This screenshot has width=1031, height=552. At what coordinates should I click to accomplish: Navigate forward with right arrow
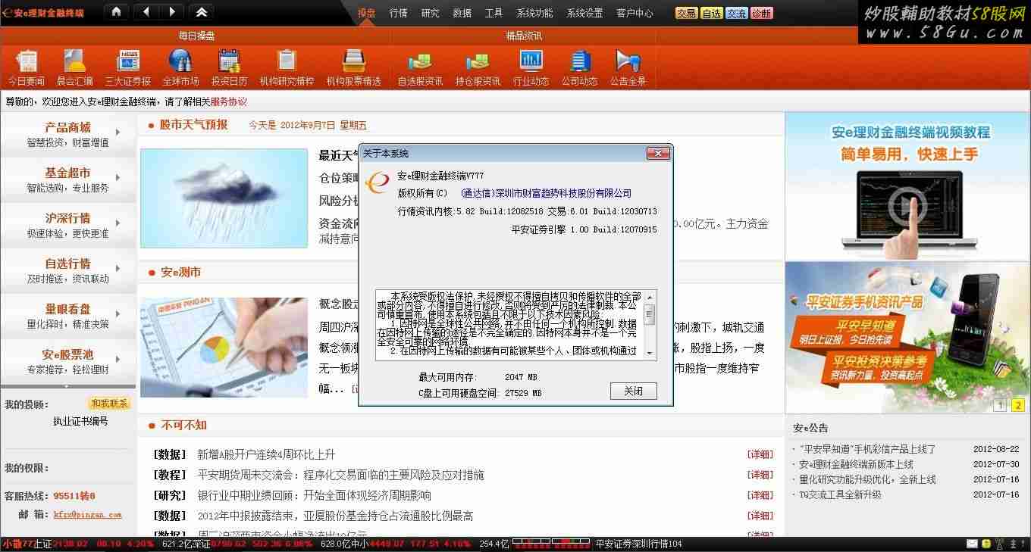tap(171, 12)
